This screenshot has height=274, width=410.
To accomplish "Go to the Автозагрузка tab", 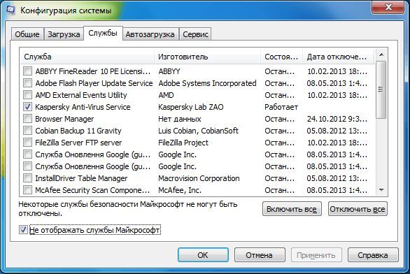I will click(x=150, y=34).
